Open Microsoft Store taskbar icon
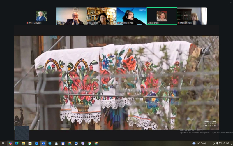233x146 pixels. click(x=30, y=143)
